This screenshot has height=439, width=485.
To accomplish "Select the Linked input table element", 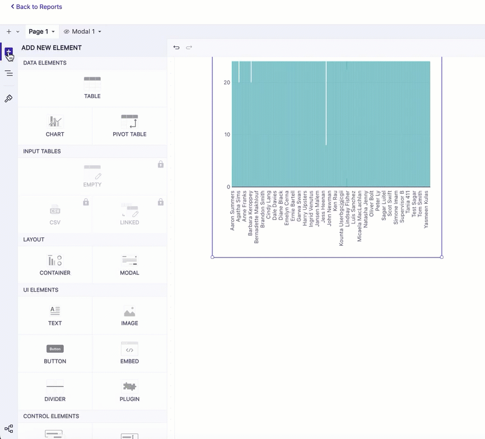I will pos(129,214).
